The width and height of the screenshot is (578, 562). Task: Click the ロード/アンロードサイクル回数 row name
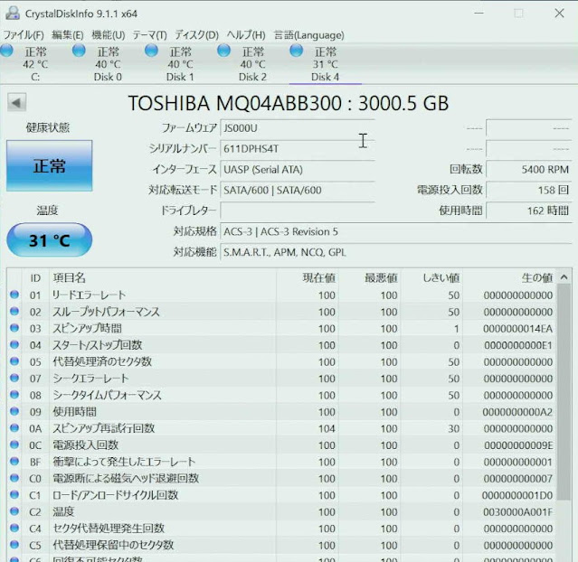(x=116, y=495)
